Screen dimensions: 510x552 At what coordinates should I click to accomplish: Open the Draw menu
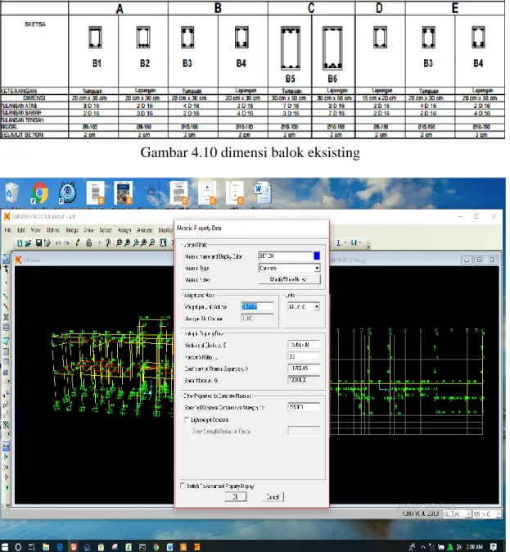[88, 230]
